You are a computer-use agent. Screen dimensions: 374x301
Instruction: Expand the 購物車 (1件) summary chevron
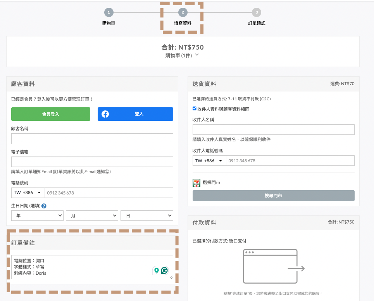(197, 55)
